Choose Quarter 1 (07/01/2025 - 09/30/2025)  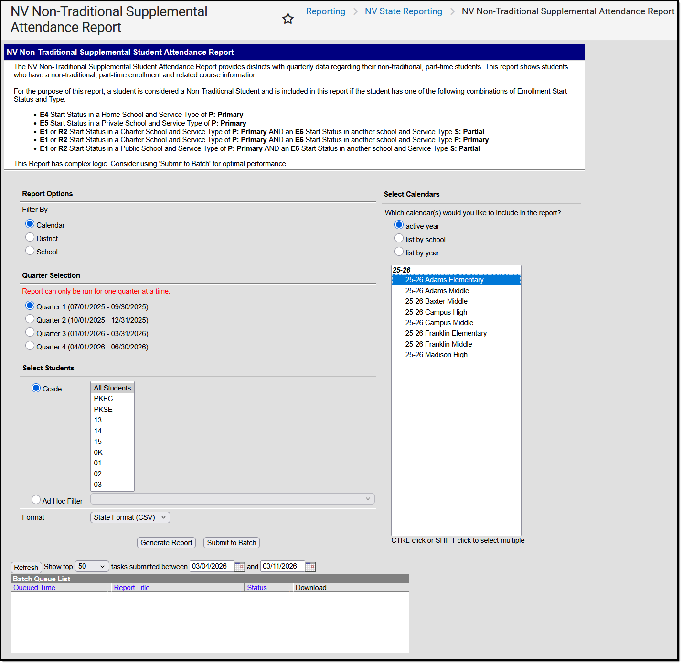pyautogui.click(x=30, y=306)
